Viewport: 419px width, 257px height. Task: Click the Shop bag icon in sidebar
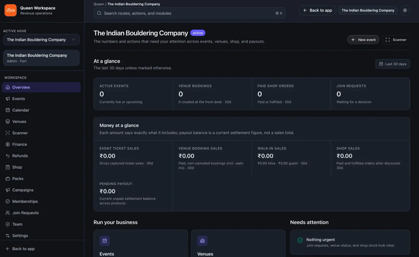click(x=8, y=167)
